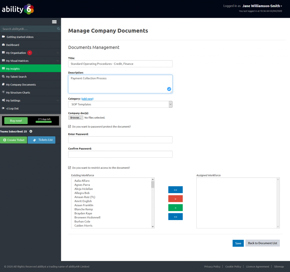290x272 pixels.
Task: Select My Insights in the sidebar
Action: coord(17,68)
